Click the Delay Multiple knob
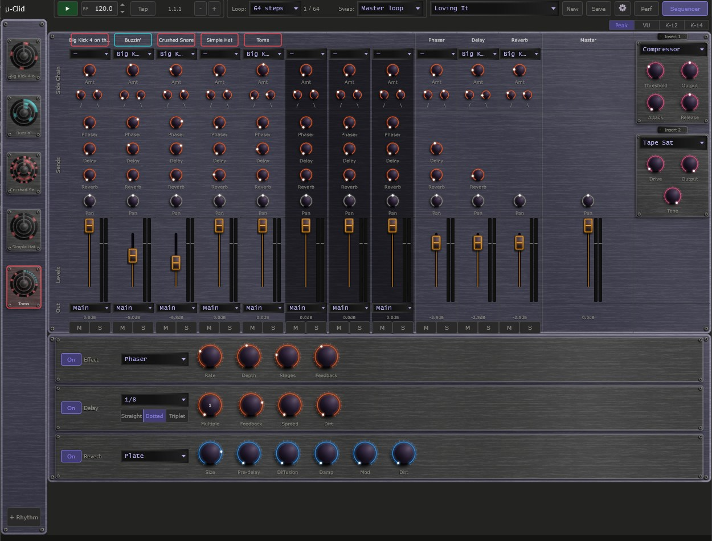 pos(210,405)
